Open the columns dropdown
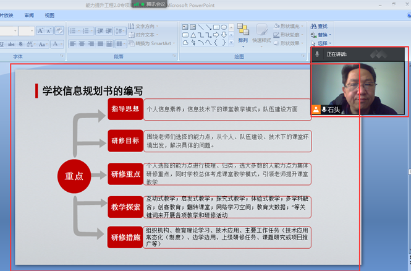This screenshot has width=411, height=271. tap(121, 44)
